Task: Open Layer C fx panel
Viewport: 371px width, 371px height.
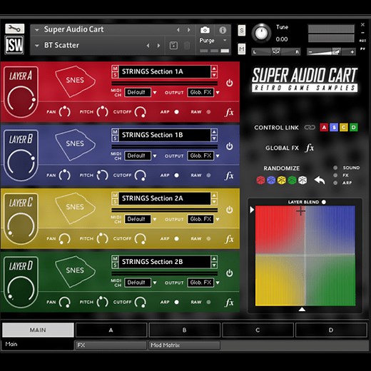Action: point(229,239)
